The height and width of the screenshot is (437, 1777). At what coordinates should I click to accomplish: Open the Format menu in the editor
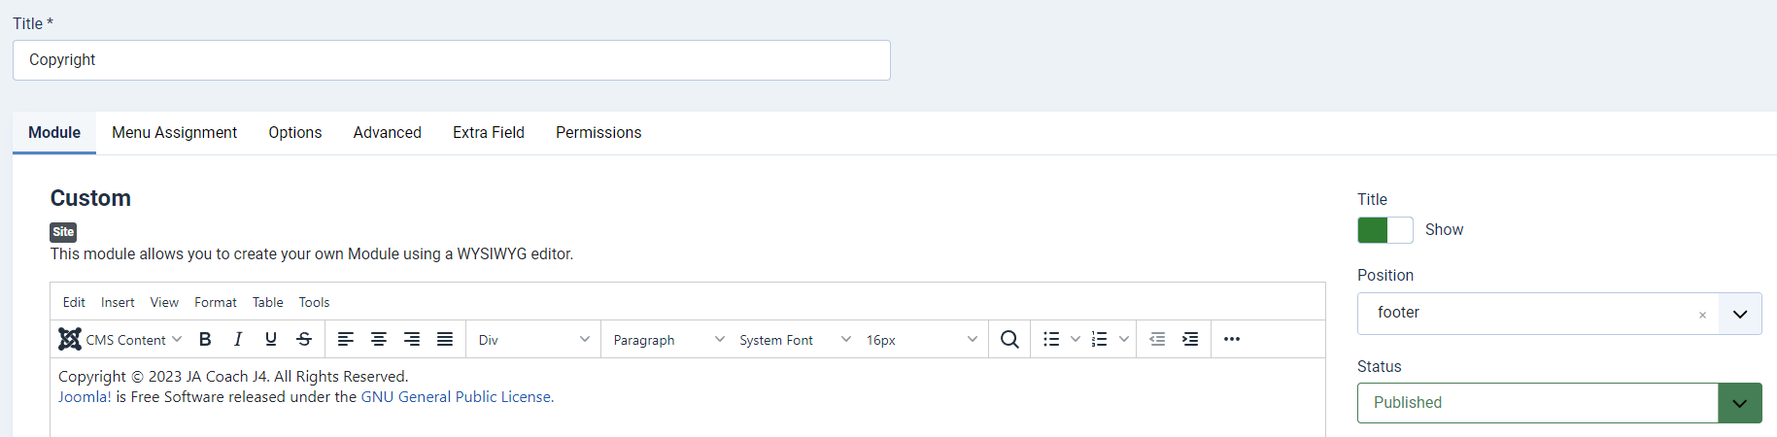(x=216, y=302)
